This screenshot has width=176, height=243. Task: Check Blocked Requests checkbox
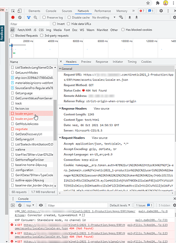pyautogui.click(x=12, y=36)
